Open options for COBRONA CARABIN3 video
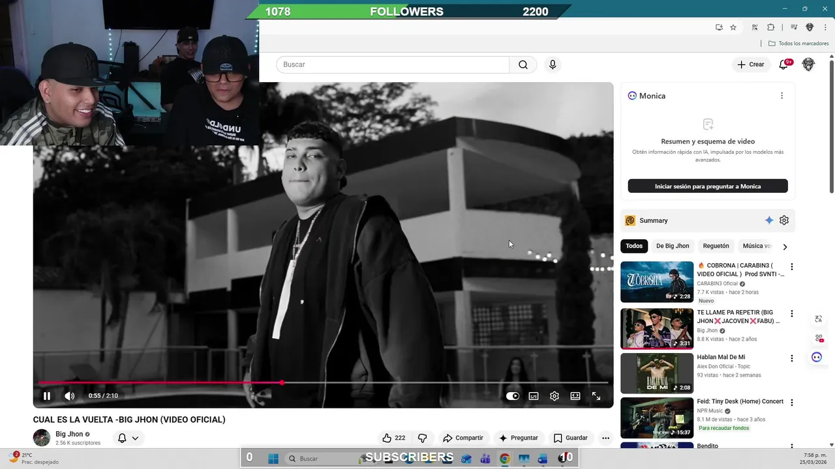The height and width of the screenshot is (469, 835). click(792, 267)
